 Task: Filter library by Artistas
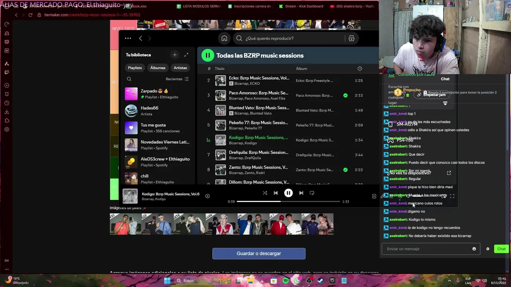(180, 68)
